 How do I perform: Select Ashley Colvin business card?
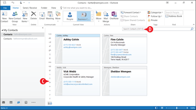(x=78, y=49)
